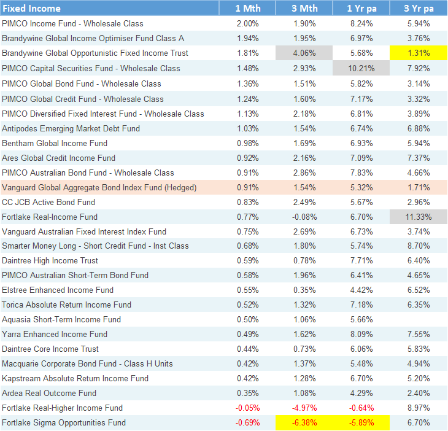Screen dimensions: 448x431
Task: Click the 2.93% three-month value
Action: click(304, 68)
